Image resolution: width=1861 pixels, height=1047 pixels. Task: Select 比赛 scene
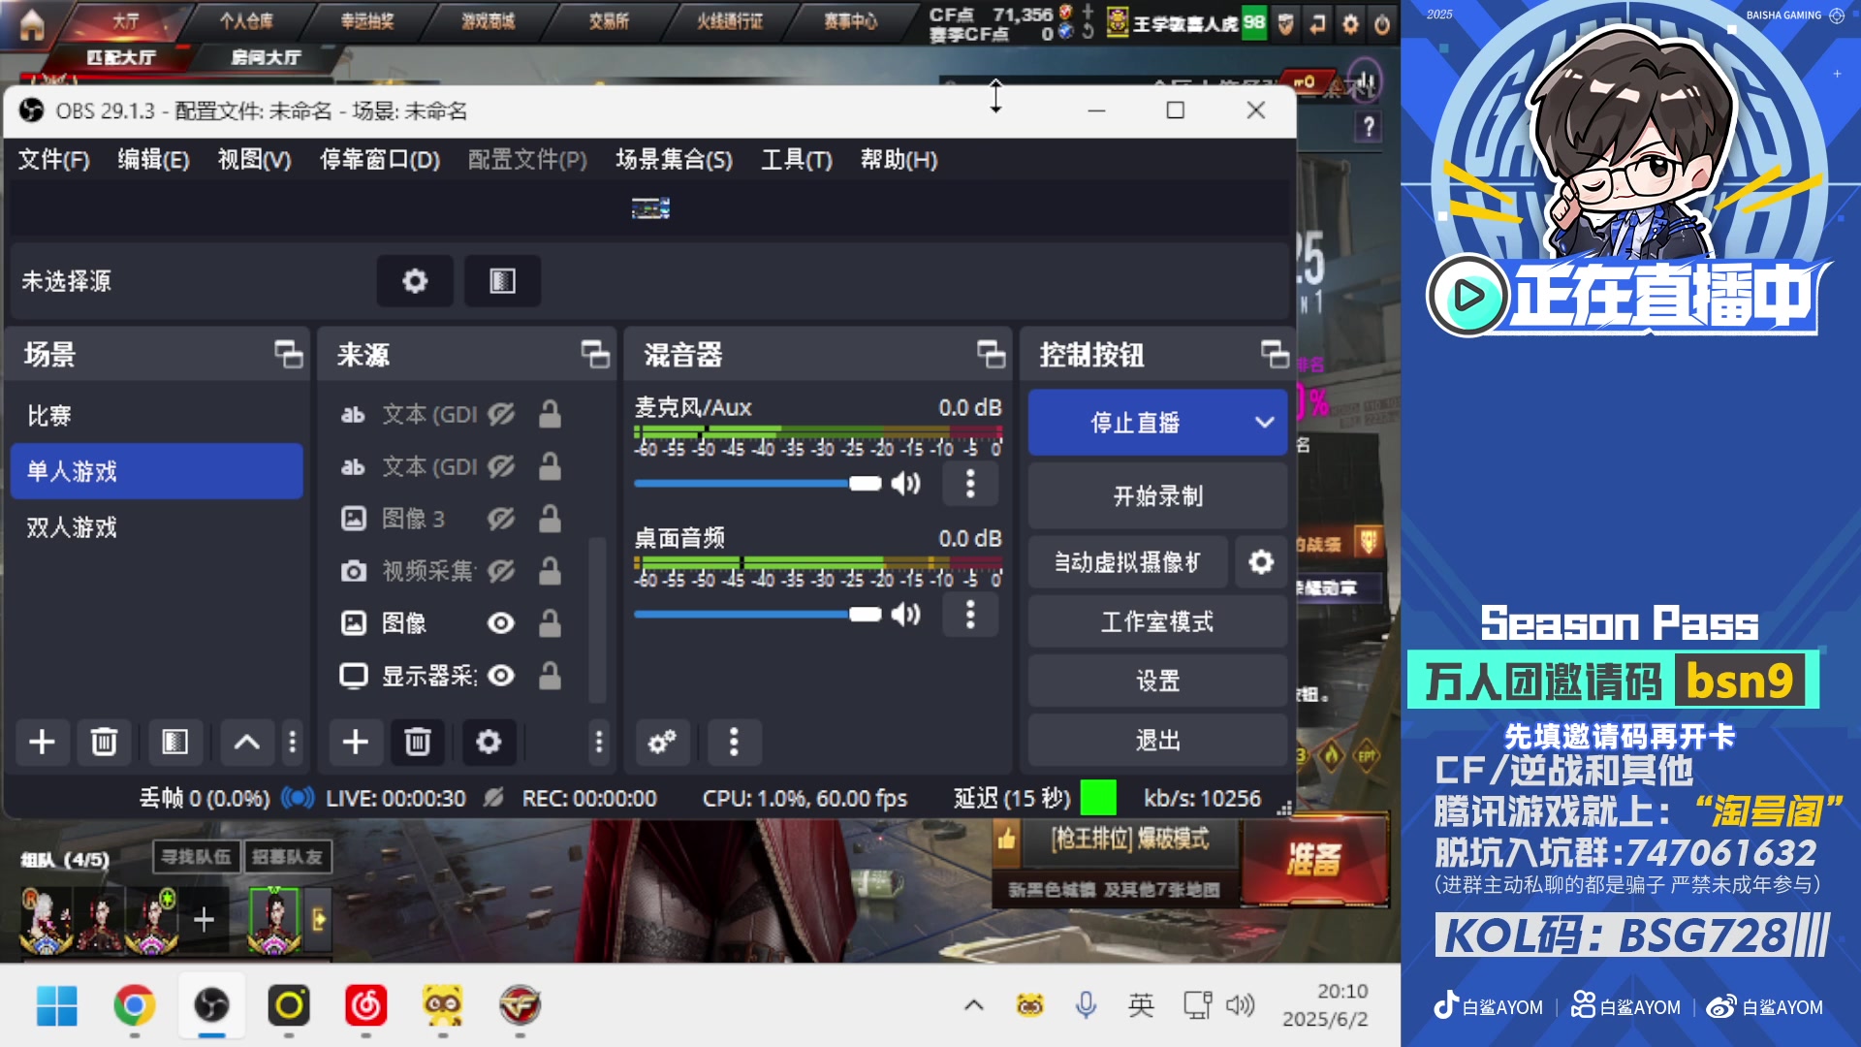point(156,416)
